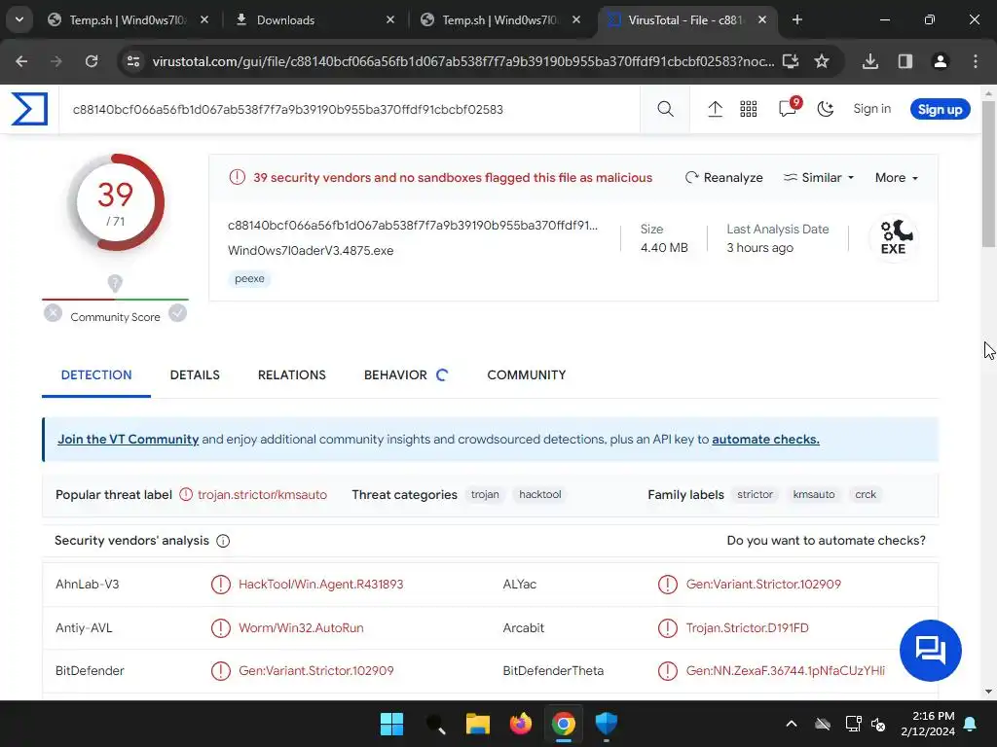This screenshot has width=997, height=747.
Task: Open clock showing 2:16 PM
Action: pos(928,724)
